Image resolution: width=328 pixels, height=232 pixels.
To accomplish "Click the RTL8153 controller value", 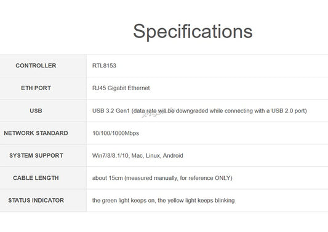I will [x=104, y=66].
